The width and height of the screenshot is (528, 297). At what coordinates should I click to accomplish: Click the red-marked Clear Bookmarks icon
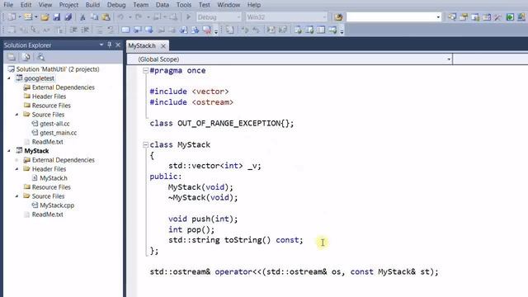pyautogui.click(x=207, y=30)
